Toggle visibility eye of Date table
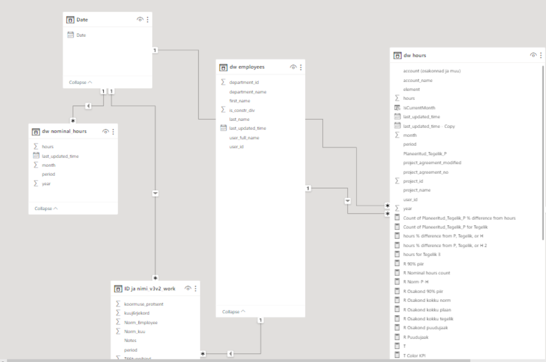 140,19
